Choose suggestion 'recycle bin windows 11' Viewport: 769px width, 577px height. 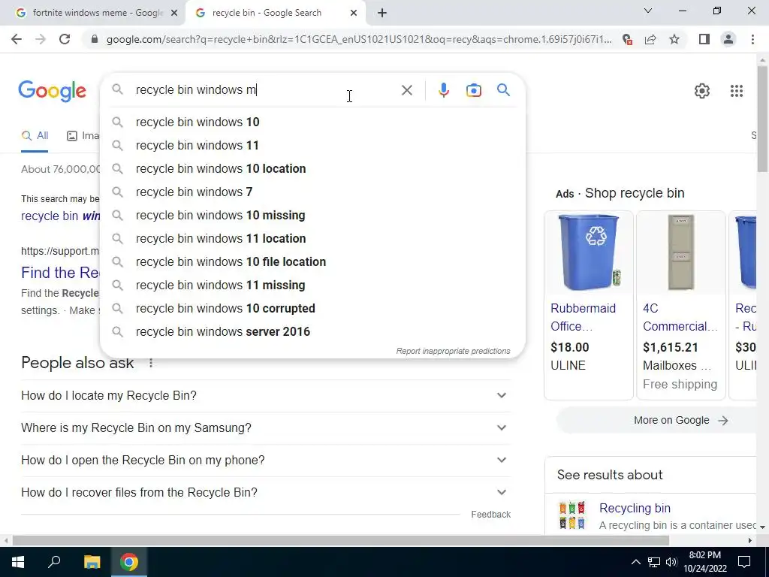pos(312,145)
